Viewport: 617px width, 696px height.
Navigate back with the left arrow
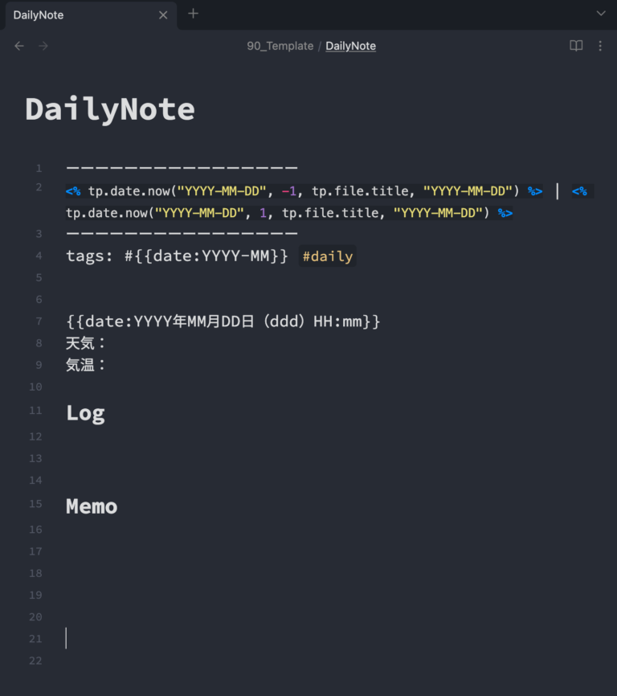point(19,46)
